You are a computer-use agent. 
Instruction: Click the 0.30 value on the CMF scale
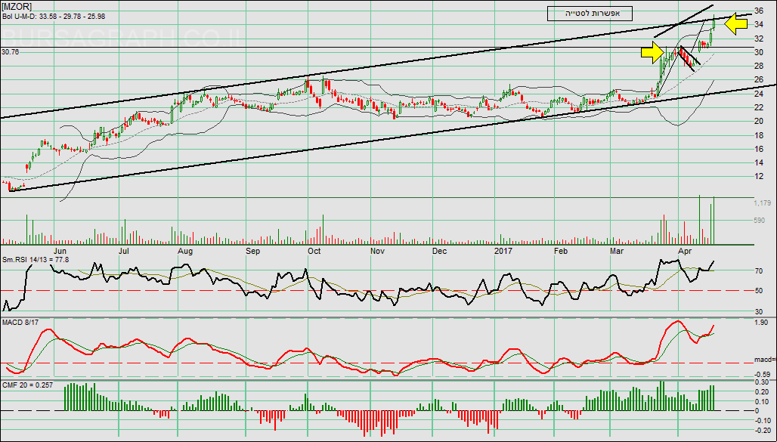click(763, 382)
